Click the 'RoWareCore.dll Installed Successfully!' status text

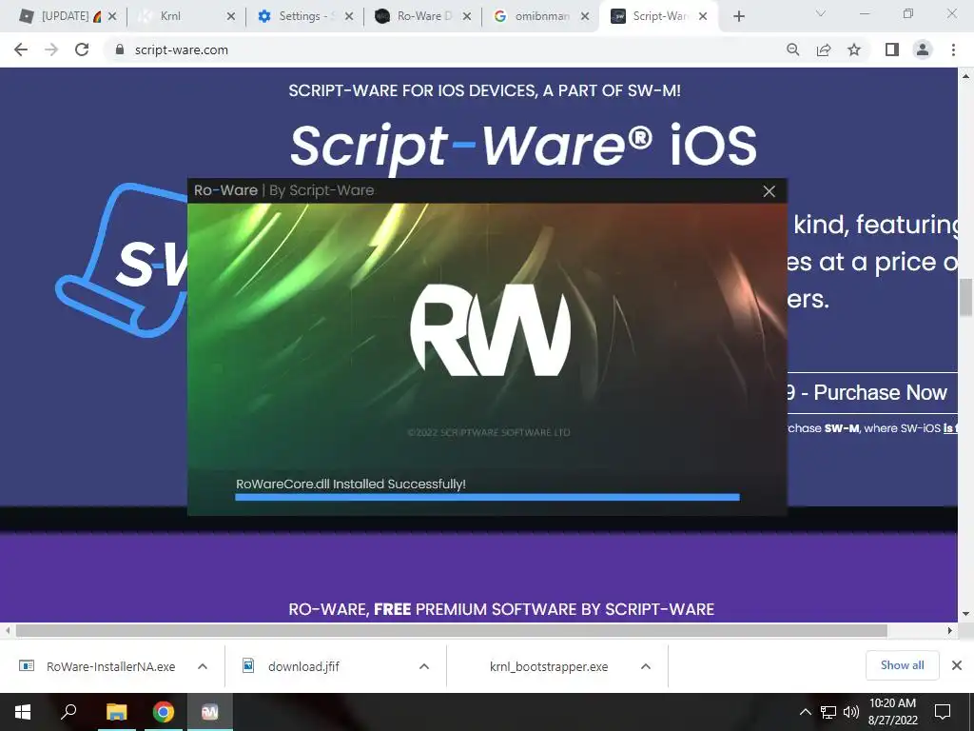point(350,484)
